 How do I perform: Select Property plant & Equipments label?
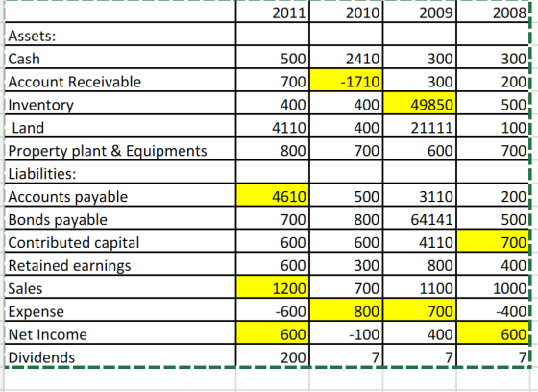[x=120, y=149]
